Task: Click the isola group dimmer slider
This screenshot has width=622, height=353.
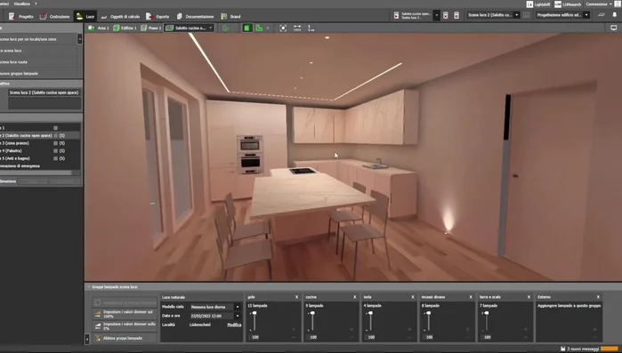Action: [x=370, y=321]
